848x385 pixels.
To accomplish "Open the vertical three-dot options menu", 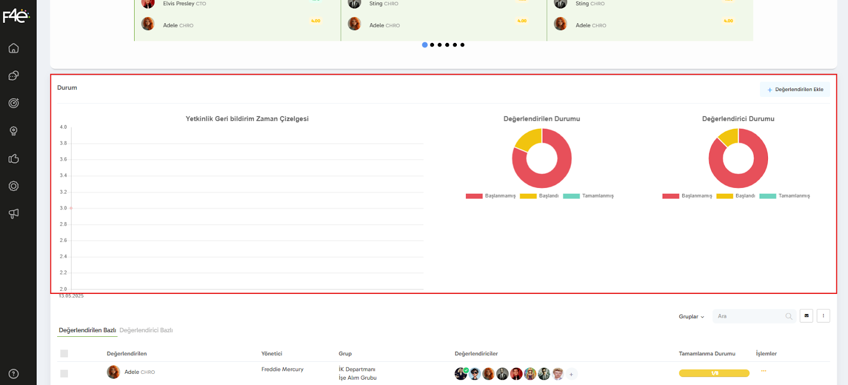I will [x=823, y=316].
